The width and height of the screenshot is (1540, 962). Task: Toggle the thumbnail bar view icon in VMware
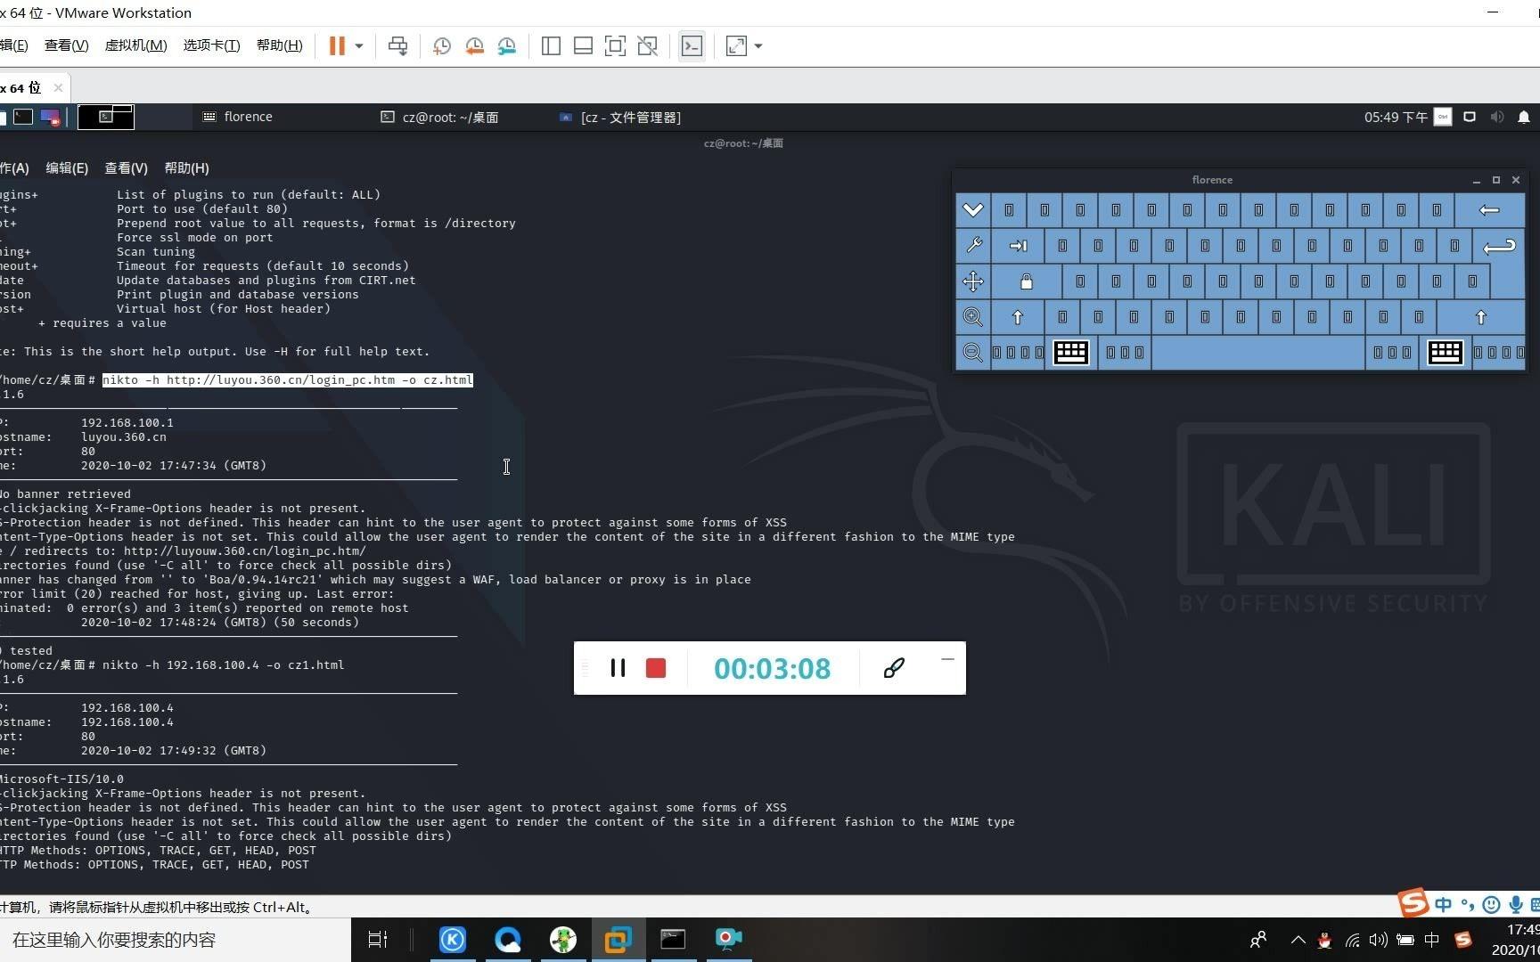tap(583, 46)
